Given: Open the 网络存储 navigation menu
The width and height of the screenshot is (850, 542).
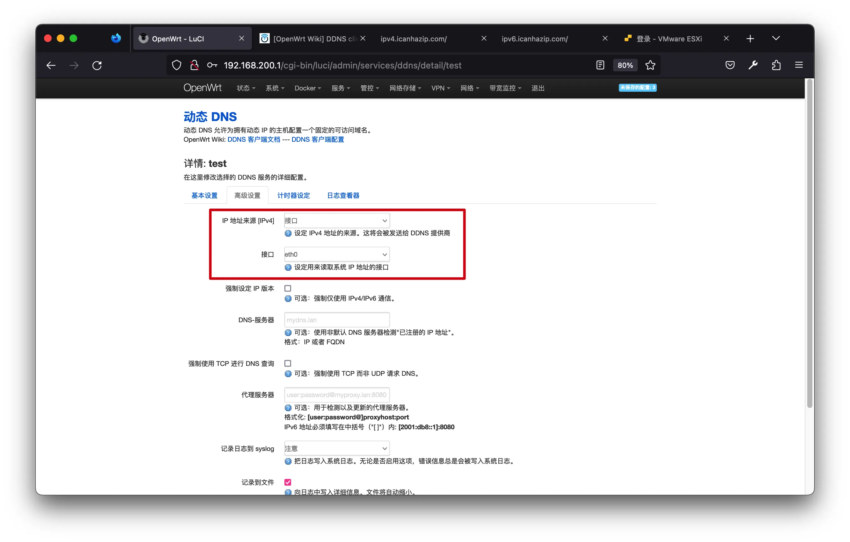Looking at the screenshot, I should click(x=405, y=88).
